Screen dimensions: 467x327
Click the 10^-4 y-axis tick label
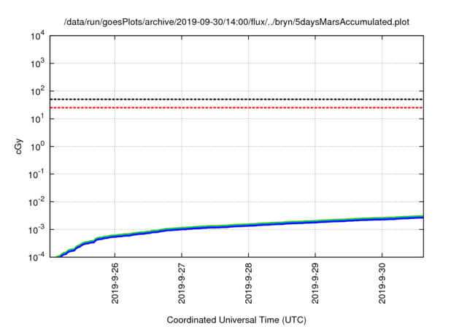(x=36, y=257)
